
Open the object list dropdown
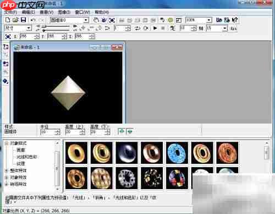(x=86, y=20)
